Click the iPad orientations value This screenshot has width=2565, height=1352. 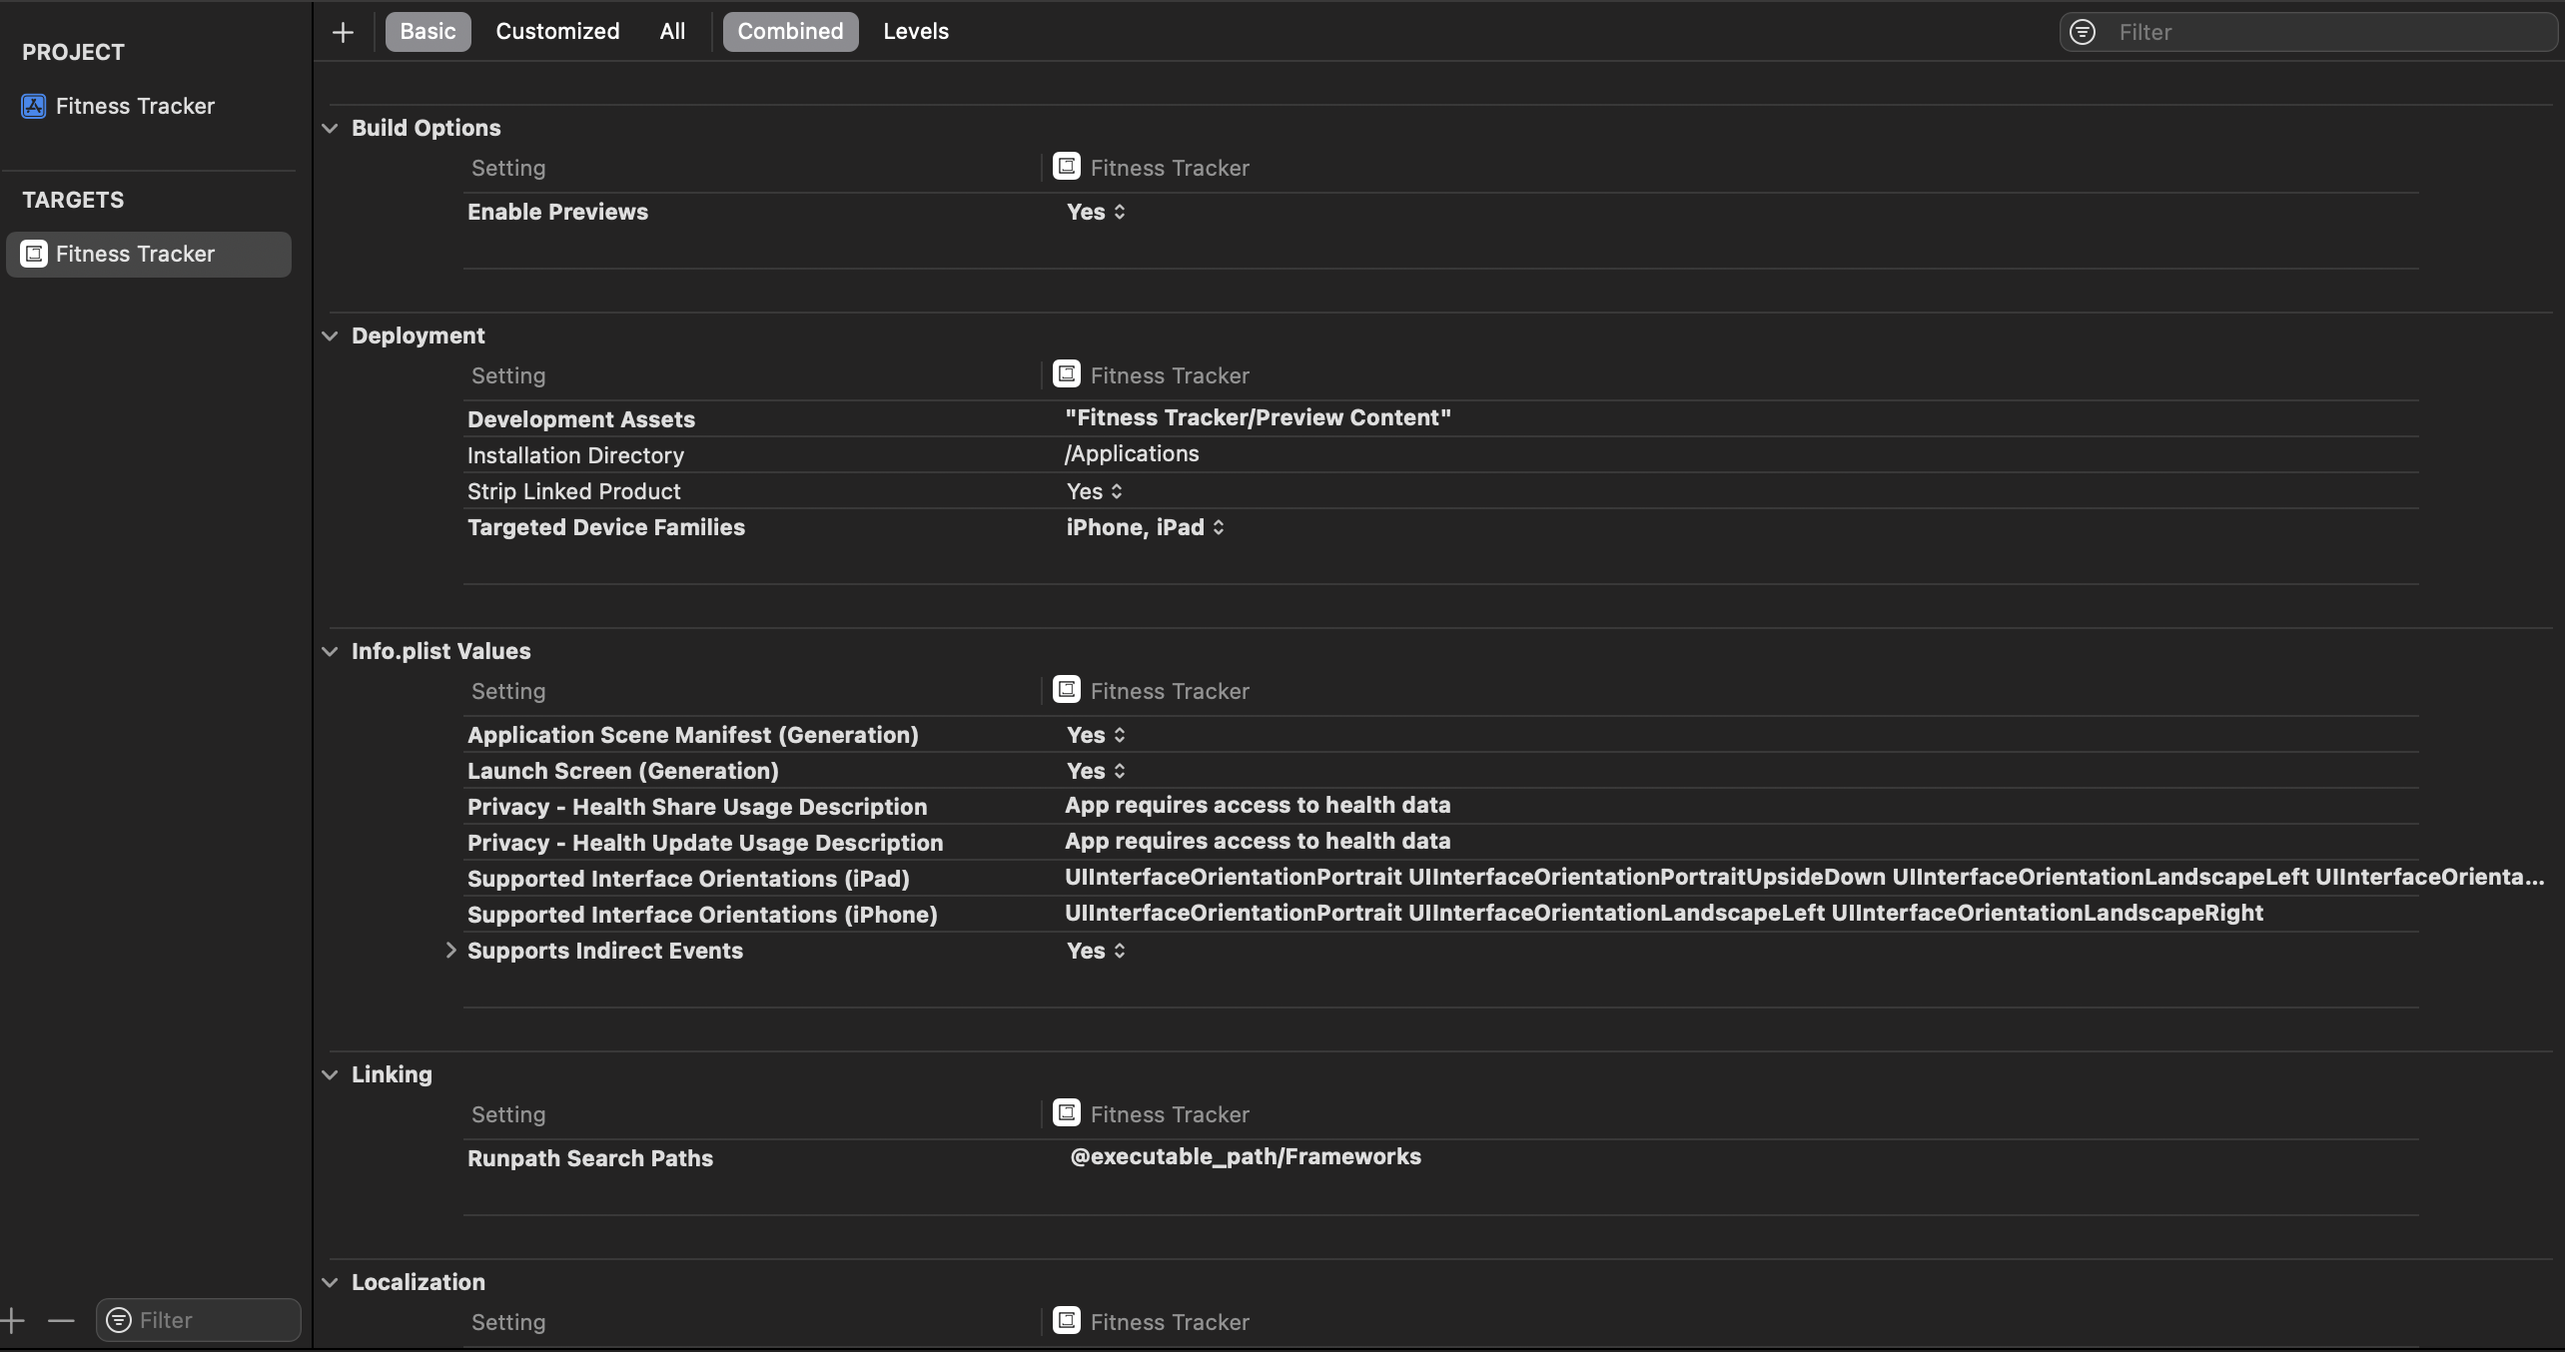tap(1804, 877)
